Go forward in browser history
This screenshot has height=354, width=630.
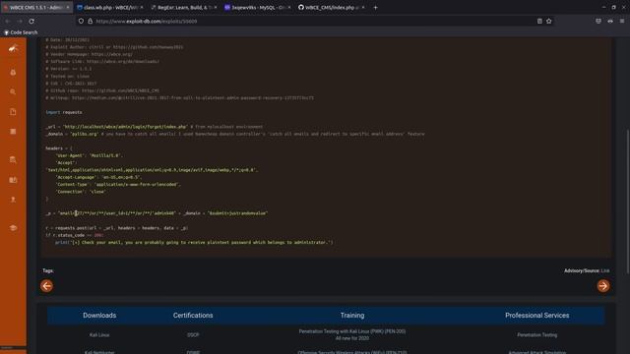20,21
